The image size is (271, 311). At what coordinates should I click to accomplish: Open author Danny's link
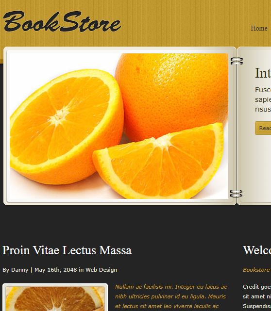click(x=19, y=270)
